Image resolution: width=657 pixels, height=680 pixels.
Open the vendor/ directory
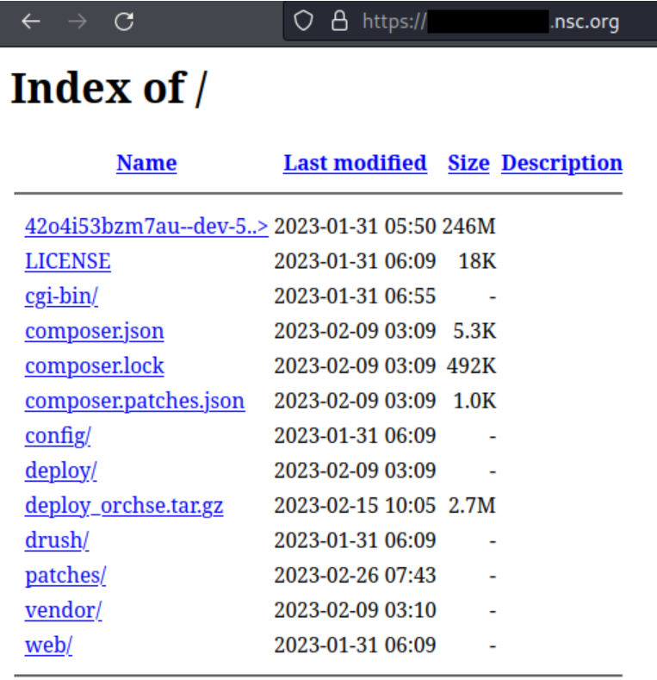click(x=63, y=610)
